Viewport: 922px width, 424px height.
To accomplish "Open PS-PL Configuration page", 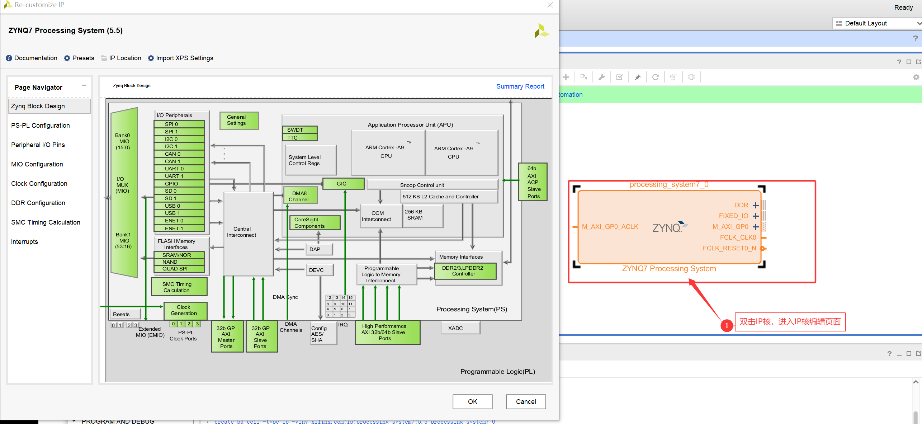I will pyautogui.click(x=41, y=126).
